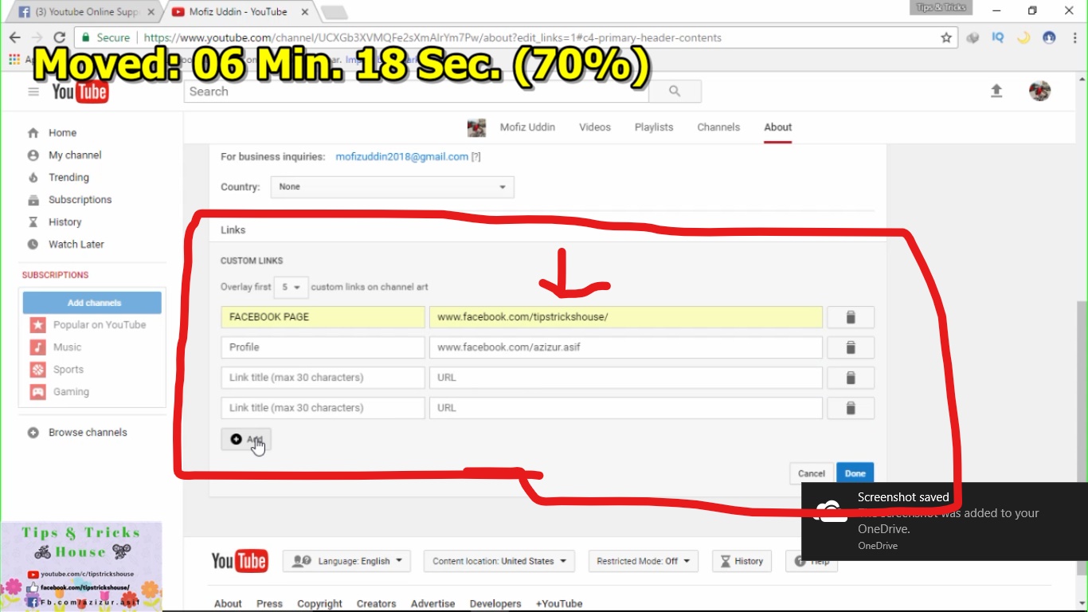Click the Profile link title field

[x=323, y=347]
